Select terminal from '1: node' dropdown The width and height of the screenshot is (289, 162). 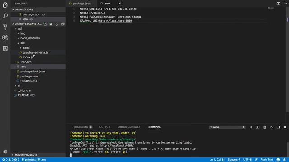227,127
